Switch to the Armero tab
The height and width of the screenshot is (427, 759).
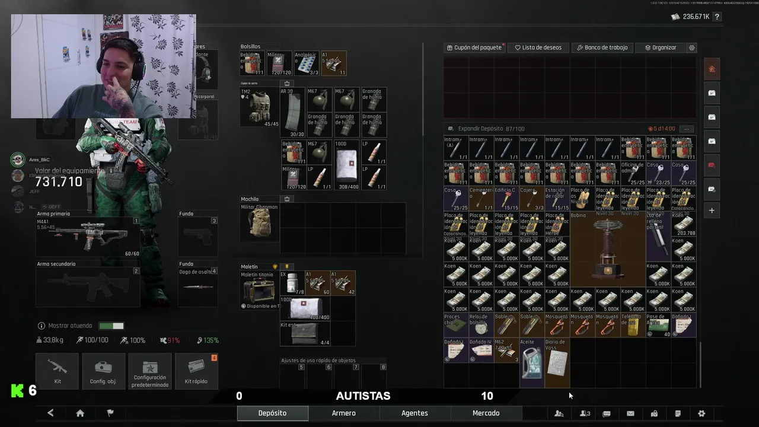[344, 413]
